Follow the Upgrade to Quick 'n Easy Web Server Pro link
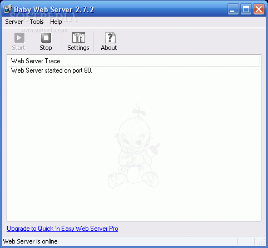The height and width of the screenshot is (248, 268). (x=62, y=229)
